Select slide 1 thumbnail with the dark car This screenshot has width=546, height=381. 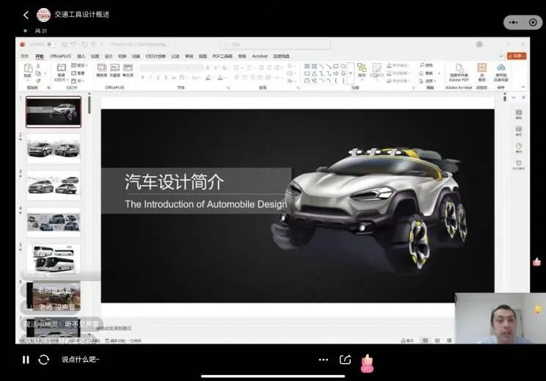tap(54, 112)
